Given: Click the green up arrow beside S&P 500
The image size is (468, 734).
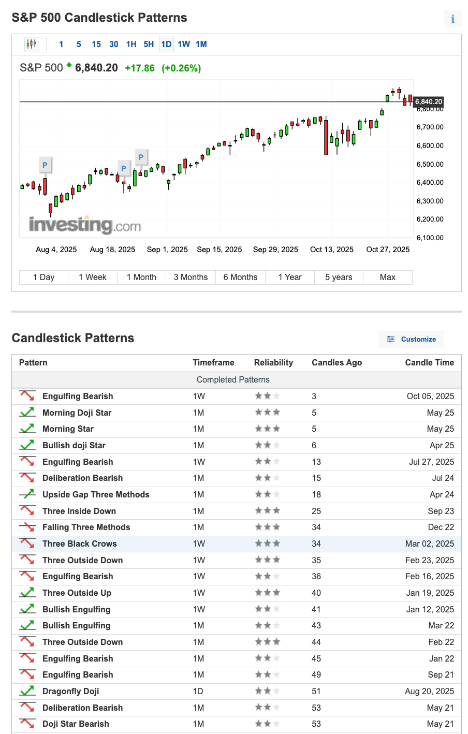Looking at the screenshot, I should tap(69, 65).
